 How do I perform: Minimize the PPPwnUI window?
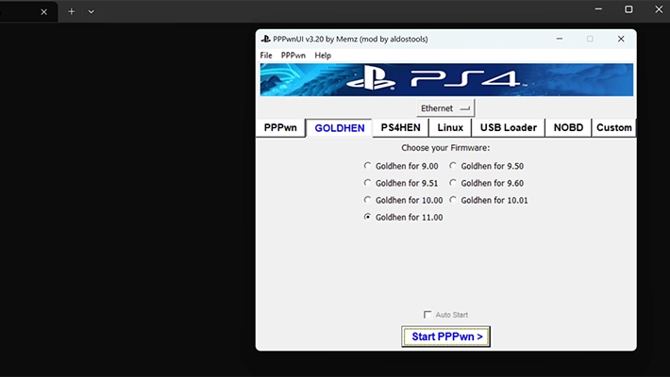(559, 39)
